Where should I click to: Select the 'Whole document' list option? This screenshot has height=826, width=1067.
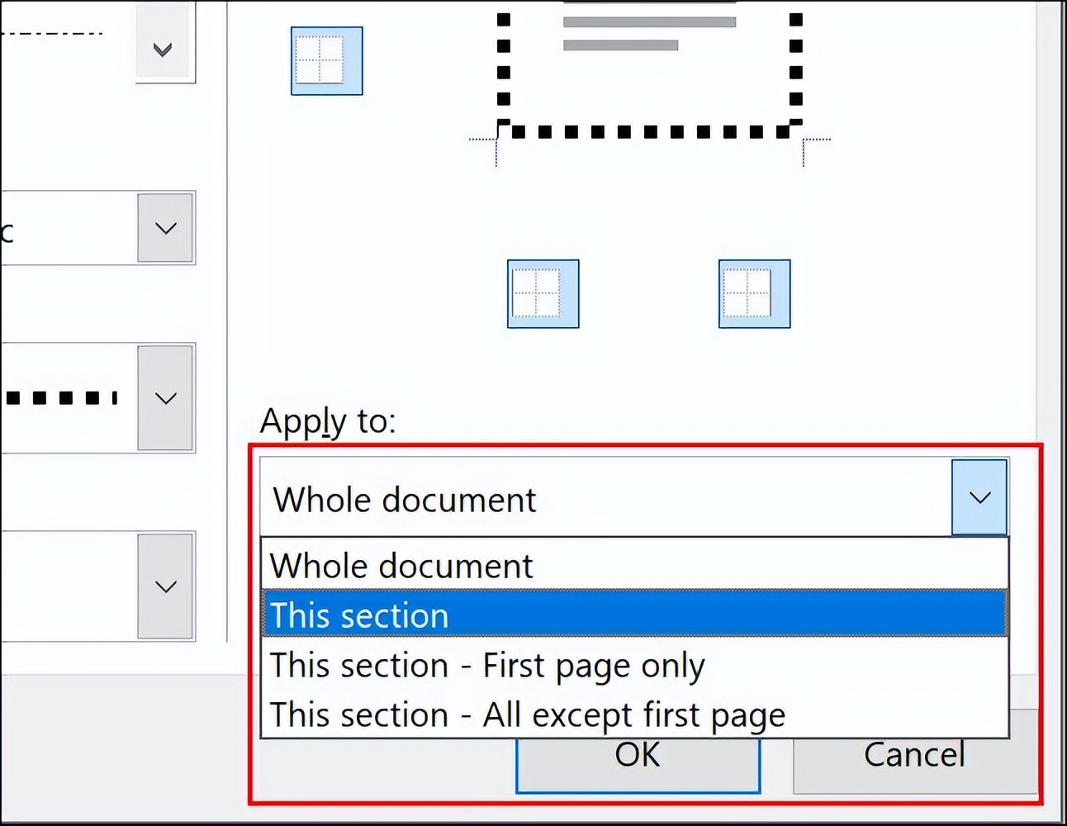402,565
